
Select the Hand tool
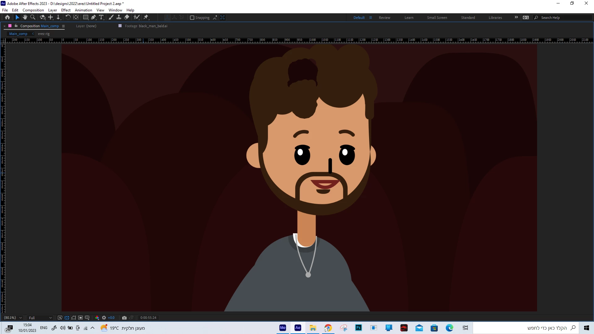(25, 17)
